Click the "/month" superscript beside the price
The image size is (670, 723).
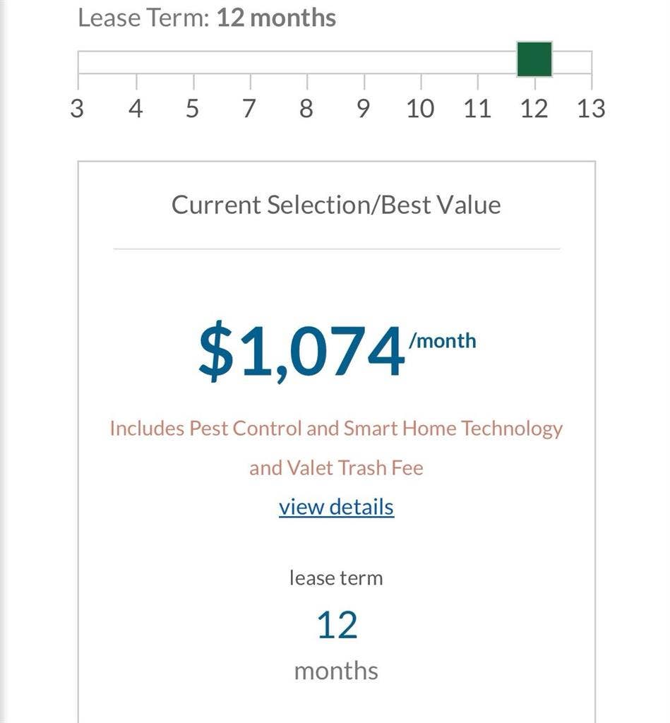pyautogui.click(x=443, y=341)
